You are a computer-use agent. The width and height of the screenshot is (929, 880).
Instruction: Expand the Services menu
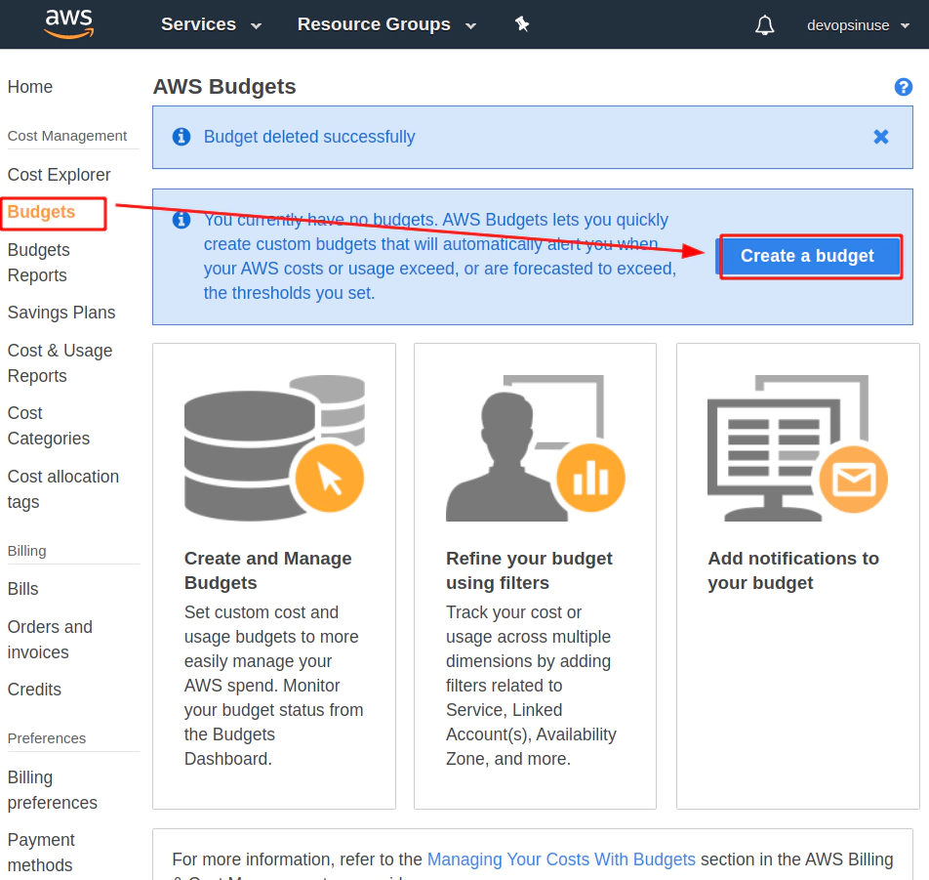click(211, 24)
